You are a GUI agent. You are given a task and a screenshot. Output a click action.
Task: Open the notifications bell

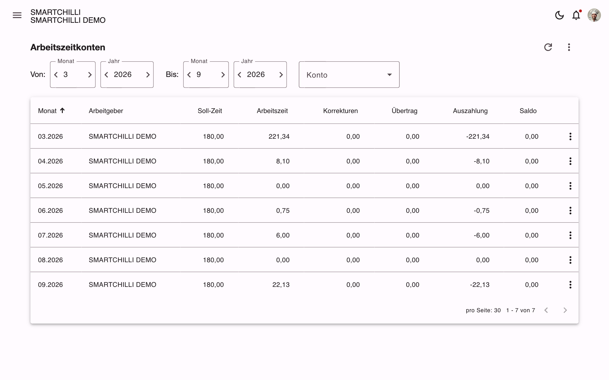[576, 15]
